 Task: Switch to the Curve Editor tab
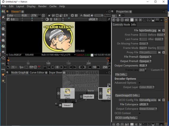pos(37,73)
